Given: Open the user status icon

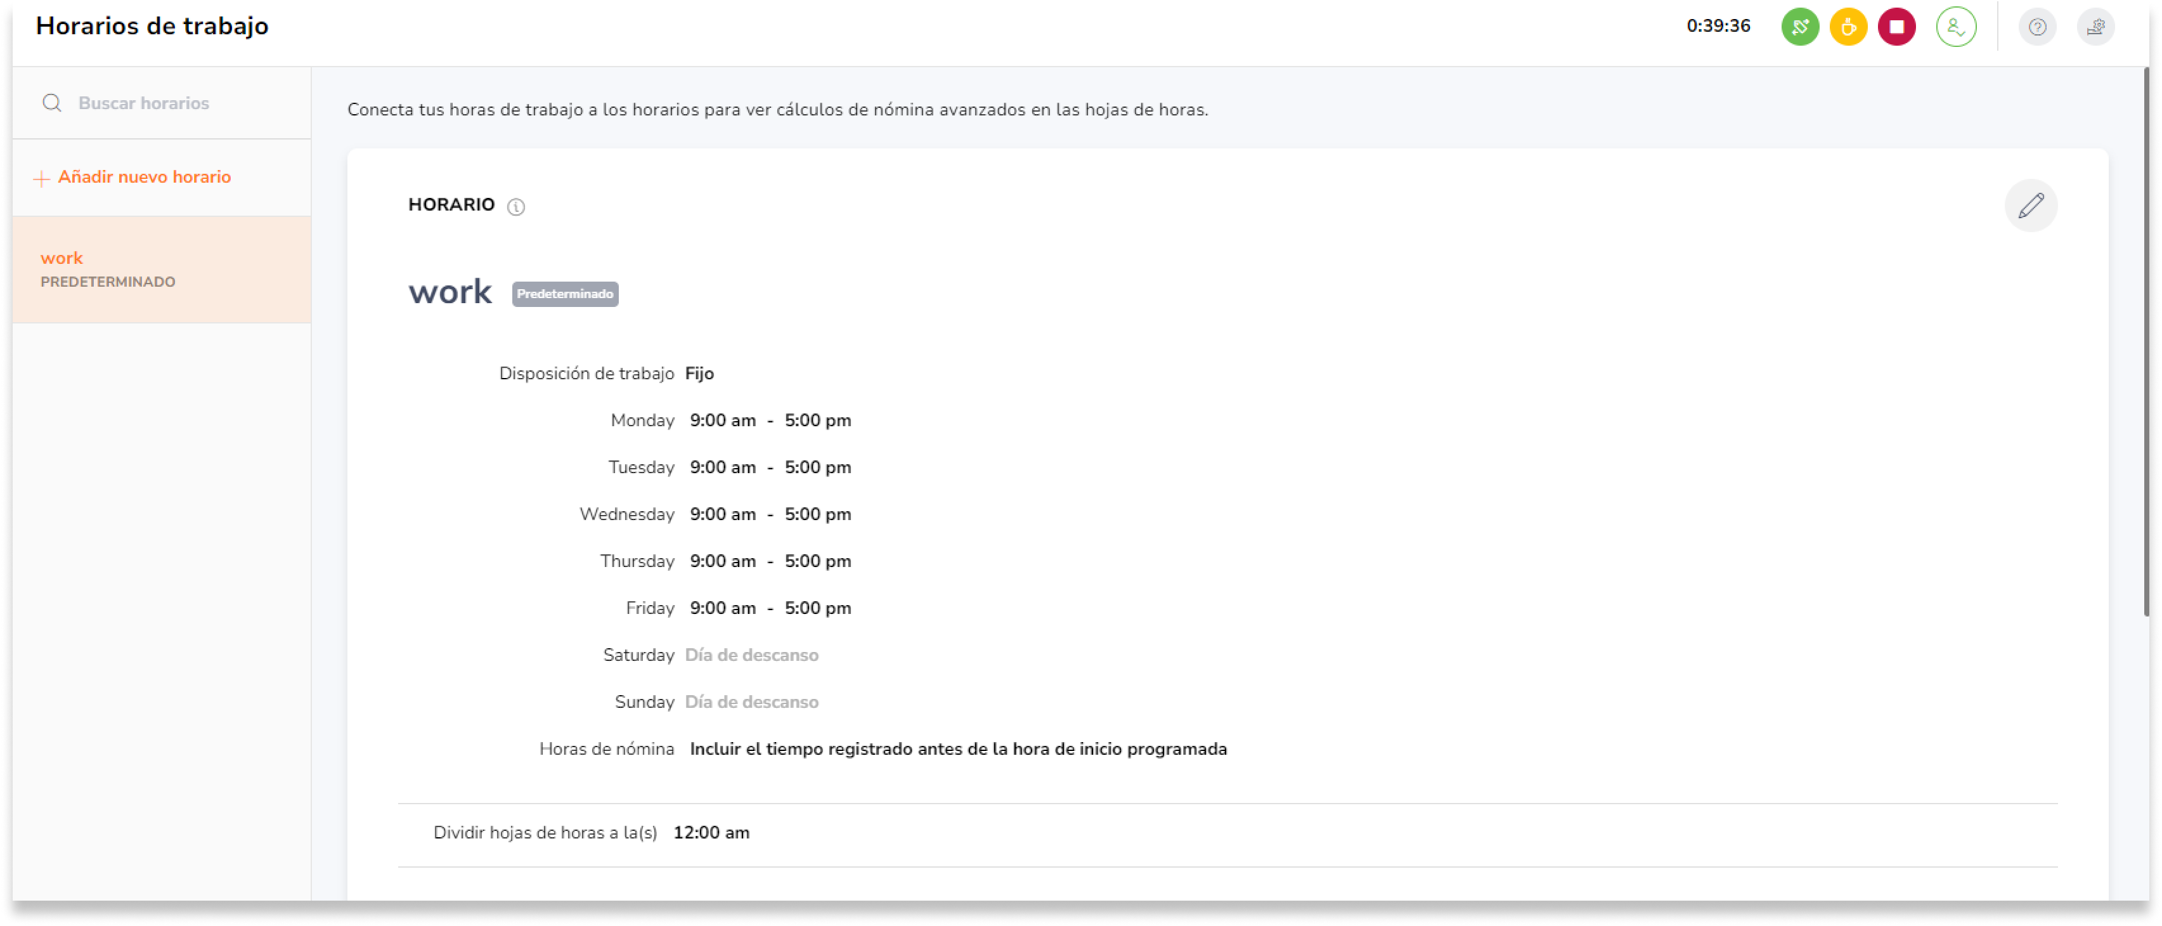Looking at the screenshot, I should tap(1955, 27).
